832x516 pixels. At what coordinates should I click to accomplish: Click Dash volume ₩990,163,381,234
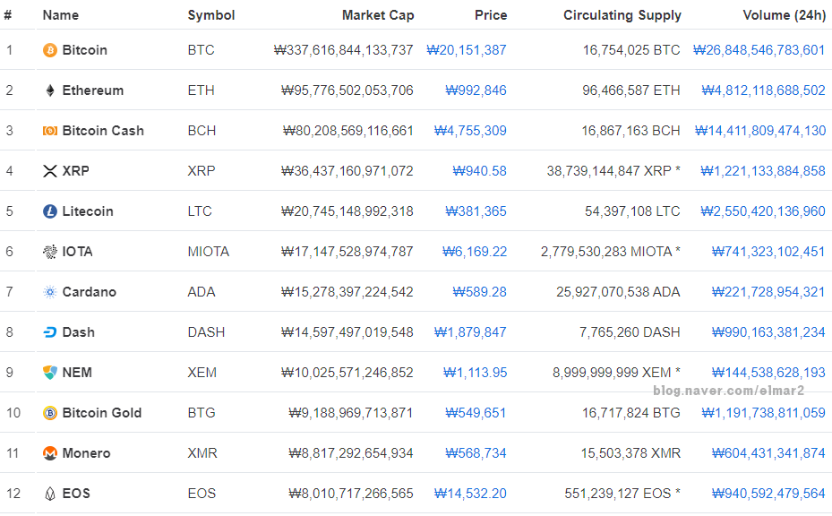pyautogui.click(x=768, y=333)
